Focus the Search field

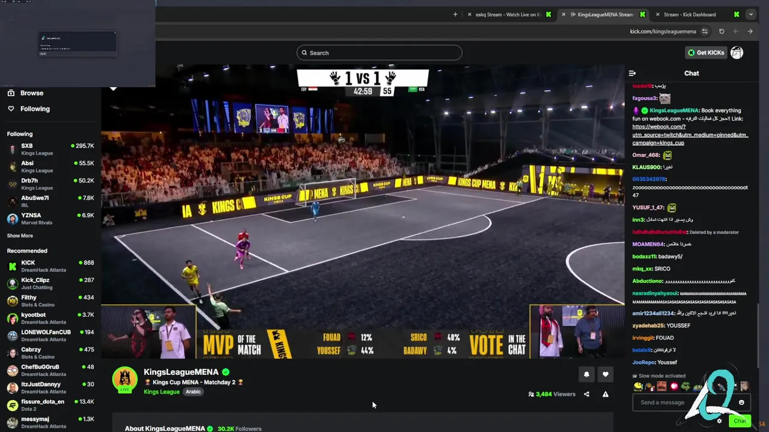(x=379, y=53)
